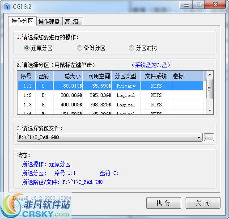The height and width of the screenshot is (219, 229).
Task: Click the 序号 column header
Action: coord(26,76)
